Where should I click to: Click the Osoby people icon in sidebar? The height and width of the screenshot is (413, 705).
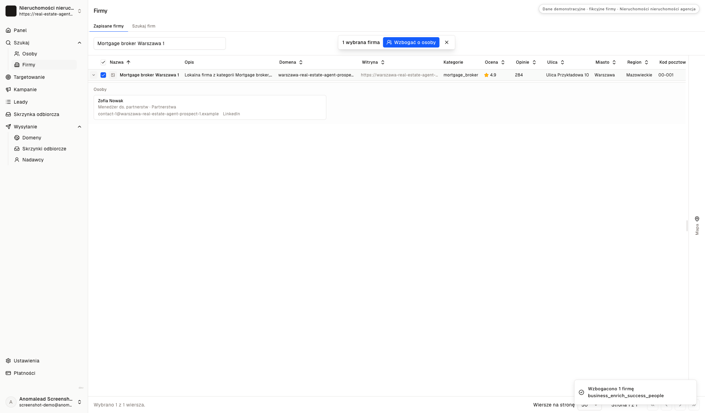pos(17,54)
